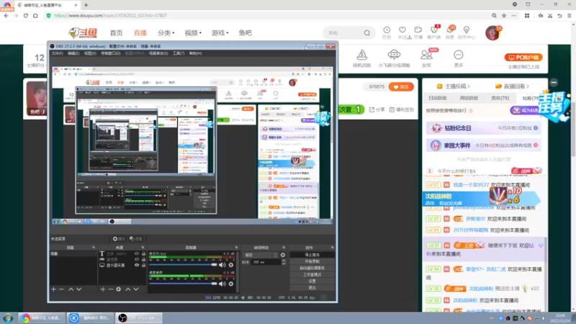Open settings gear for first mixer channel
This screenshot has height=324, width=576.
point(231,265)
